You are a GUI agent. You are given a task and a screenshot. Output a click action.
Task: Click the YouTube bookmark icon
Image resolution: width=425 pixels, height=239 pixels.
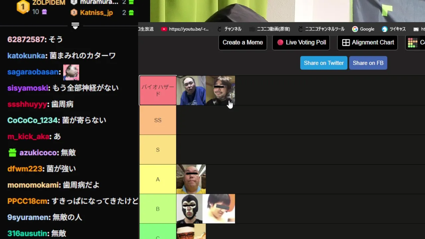pyautogui.click(x=164, y=29)
